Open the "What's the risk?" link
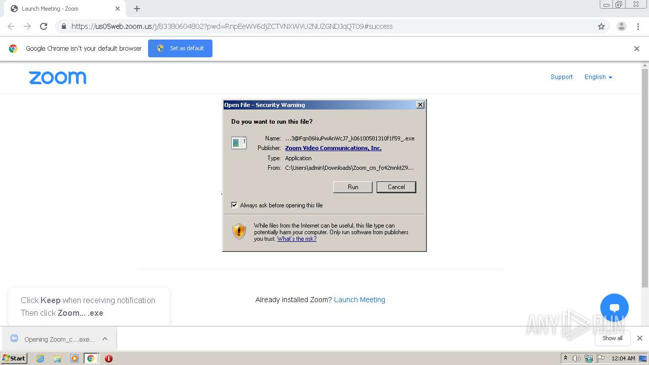Image resolution: width=649 pixels, height=365 pixels. coord(297,239)
